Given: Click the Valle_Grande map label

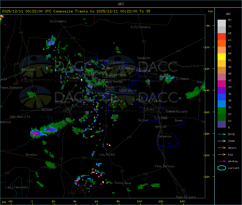Looking at the screenshot, I should click(x=80, y=100).
